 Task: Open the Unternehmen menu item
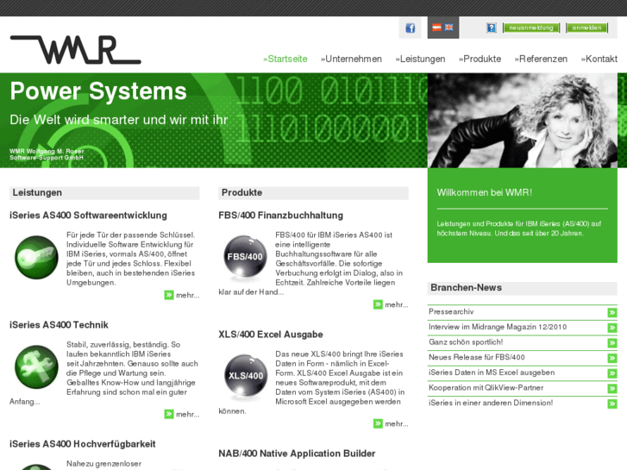(x=351, y=59)
